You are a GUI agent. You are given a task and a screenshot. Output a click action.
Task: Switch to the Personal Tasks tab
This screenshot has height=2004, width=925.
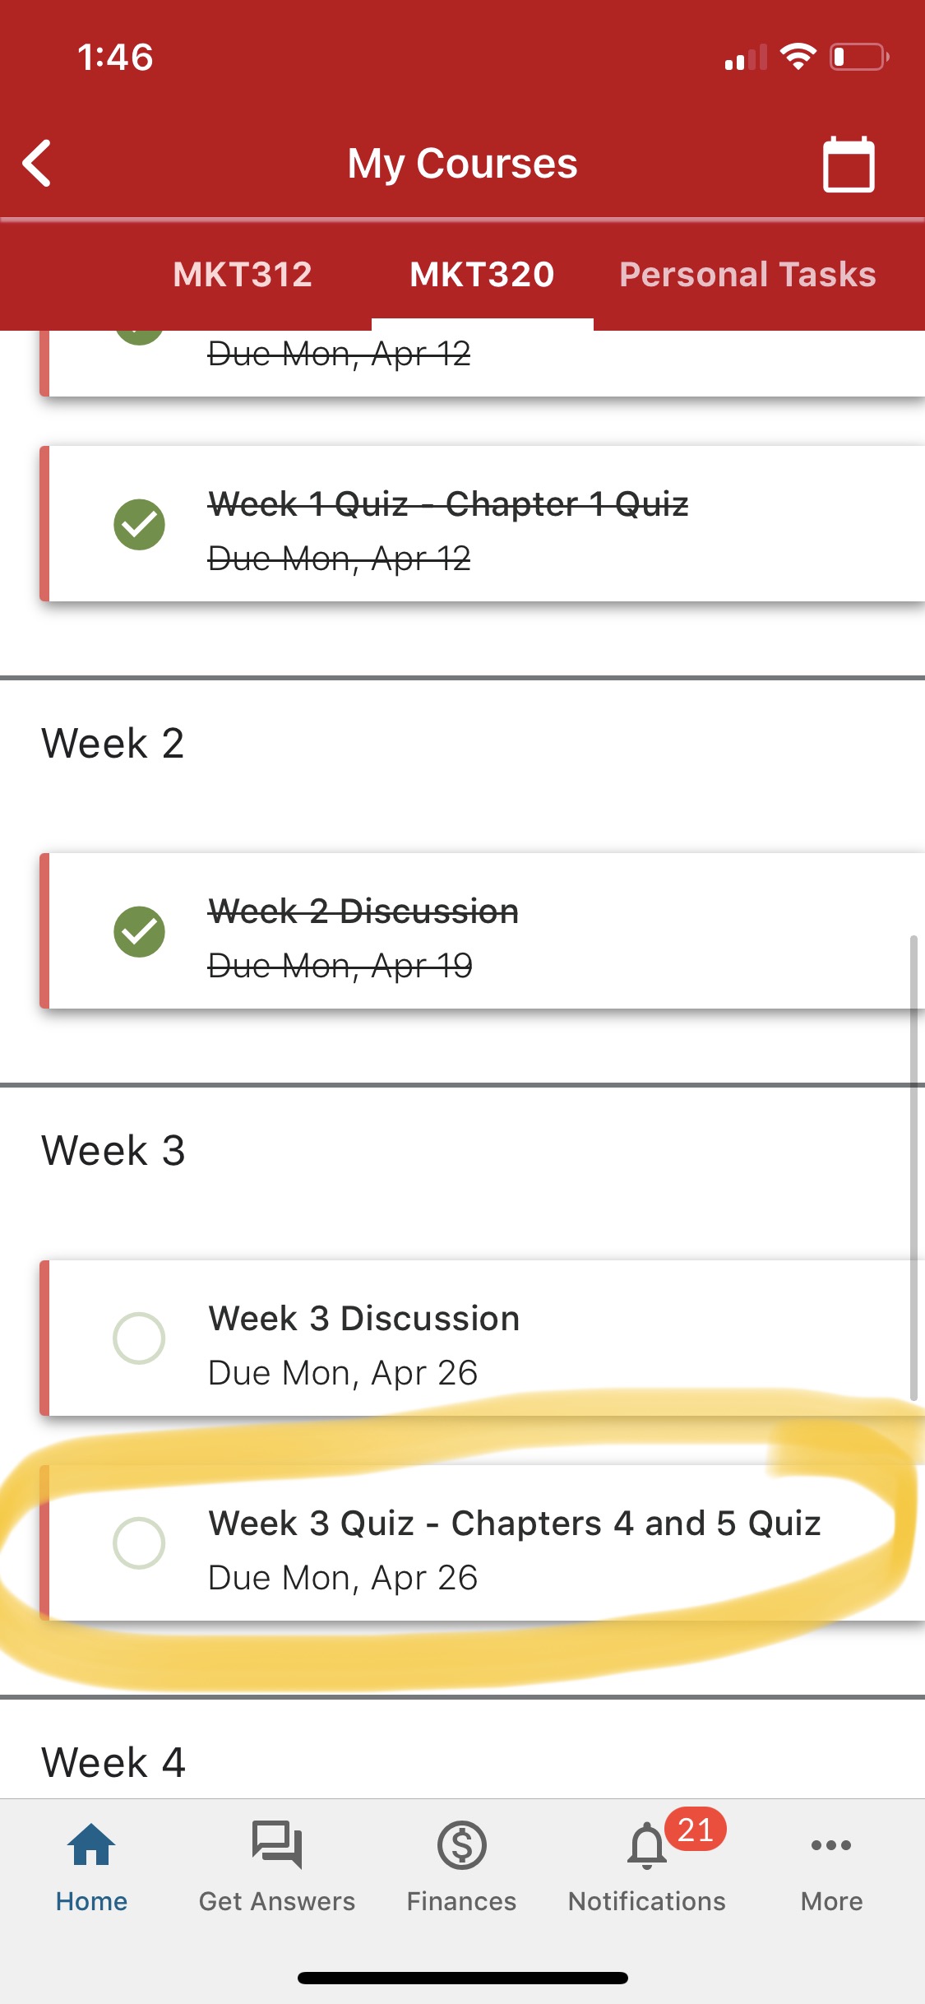[x=747, y=275]
